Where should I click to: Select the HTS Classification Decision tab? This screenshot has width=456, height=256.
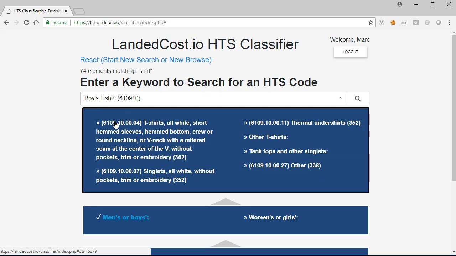[37, 11]
